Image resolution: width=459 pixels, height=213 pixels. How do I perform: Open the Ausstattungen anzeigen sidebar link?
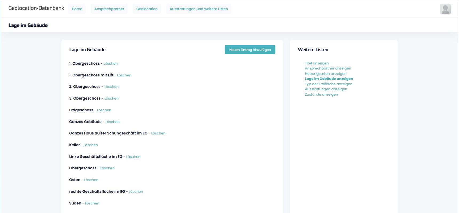[326, 89]
